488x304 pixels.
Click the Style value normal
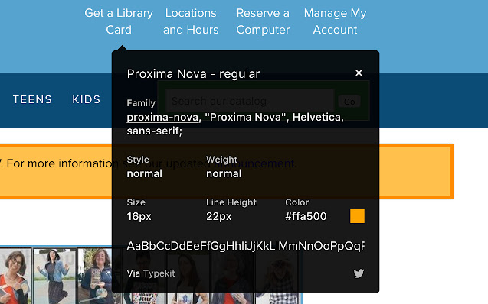(x=144, y=173)
